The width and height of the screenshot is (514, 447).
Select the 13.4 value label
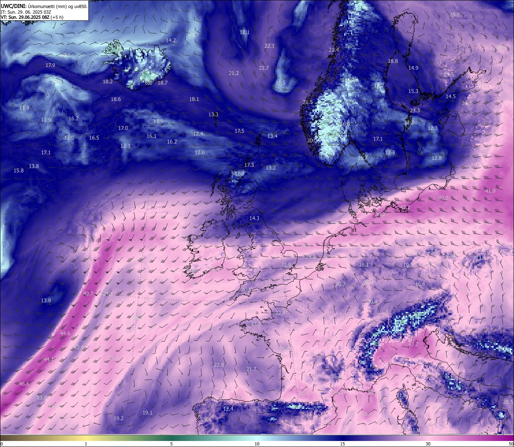[x=272, y=136]
